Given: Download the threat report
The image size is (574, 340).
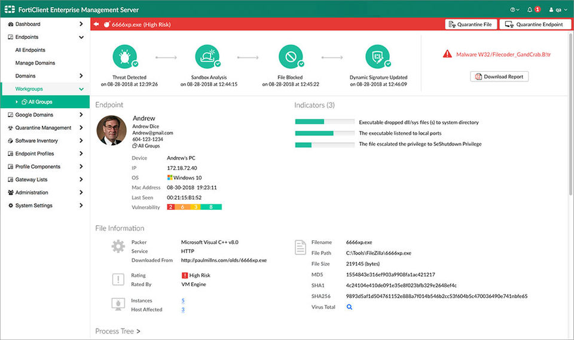Looking at the screenshot, I should tap(499, 76).
